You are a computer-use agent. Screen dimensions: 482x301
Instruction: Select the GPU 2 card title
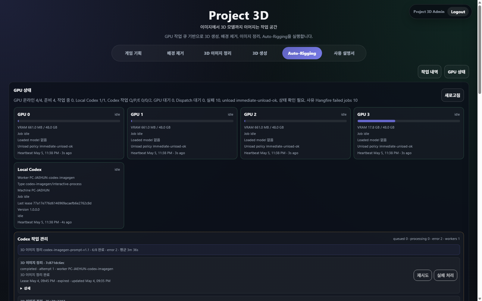click(x=250, y=114)
